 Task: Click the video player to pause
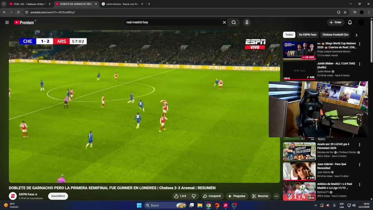tap(144, 106)
